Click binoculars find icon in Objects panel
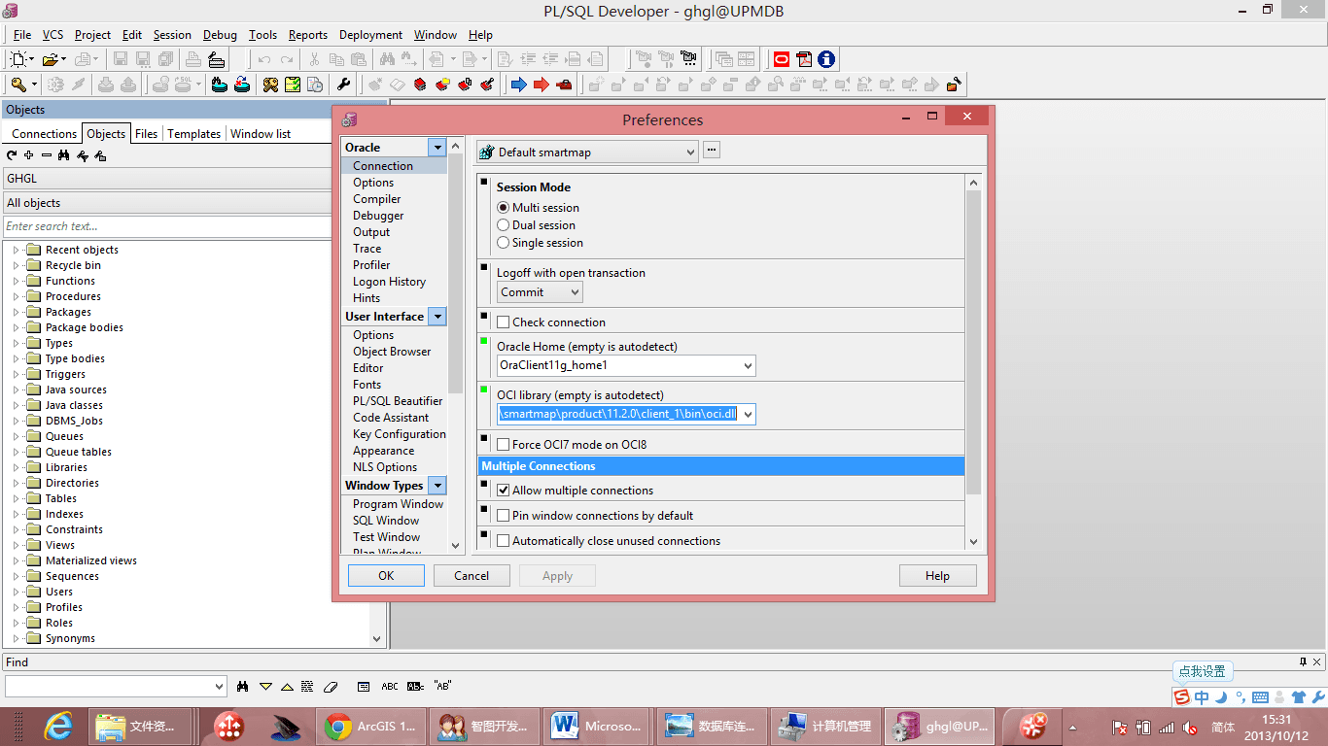This screenshot has width=1328, height=746. pos(63,155)
